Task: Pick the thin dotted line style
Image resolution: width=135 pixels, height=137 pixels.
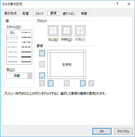Action: tap(13, 42)
